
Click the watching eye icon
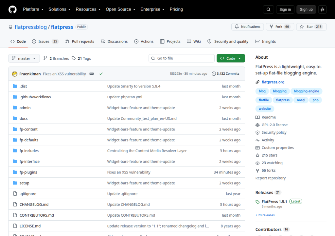(x=257, y=163)
